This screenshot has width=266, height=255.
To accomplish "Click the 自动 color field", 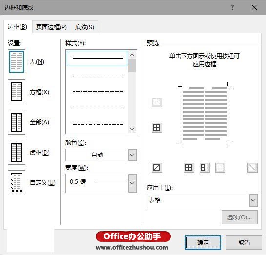I will (97, 155).
